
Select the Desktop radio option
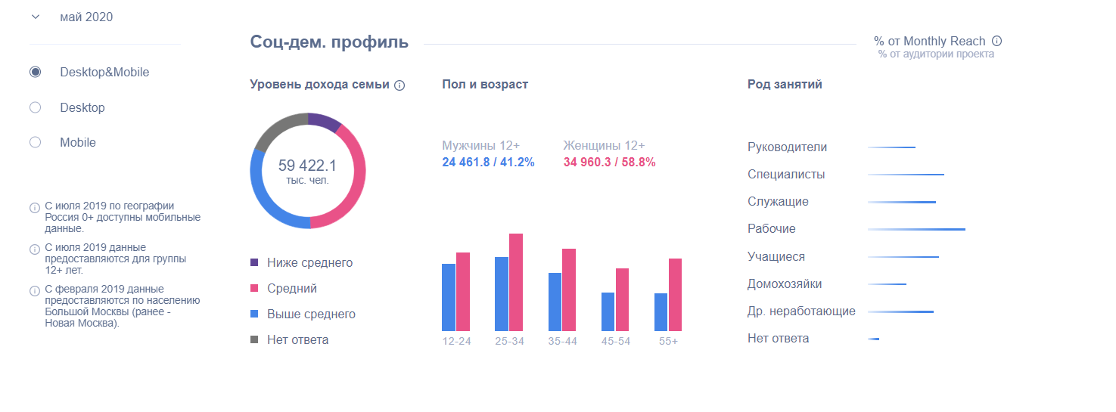coord(35,107)
